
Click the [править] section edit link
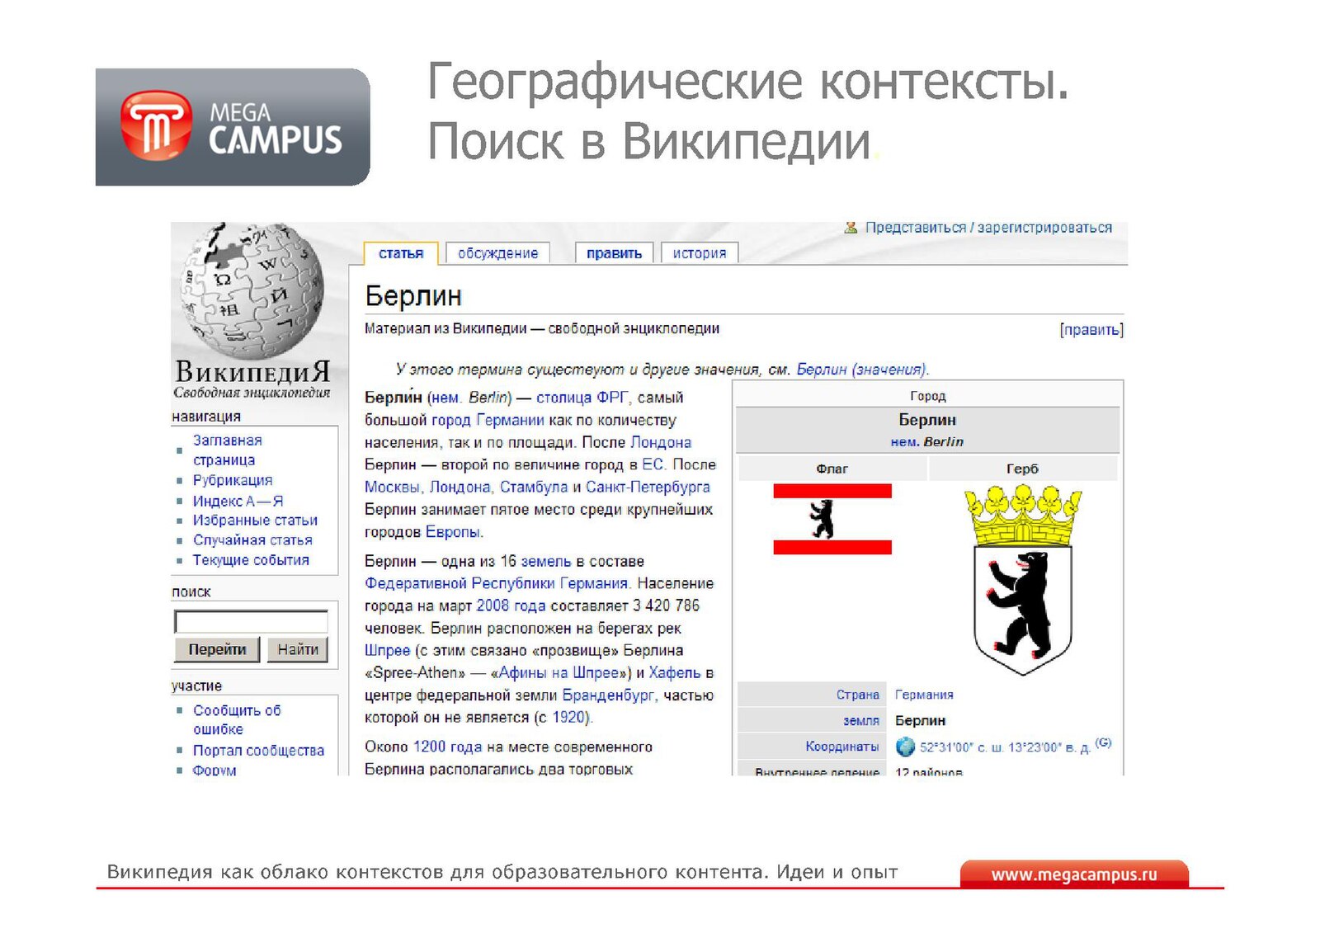(x=1091, y=330)
